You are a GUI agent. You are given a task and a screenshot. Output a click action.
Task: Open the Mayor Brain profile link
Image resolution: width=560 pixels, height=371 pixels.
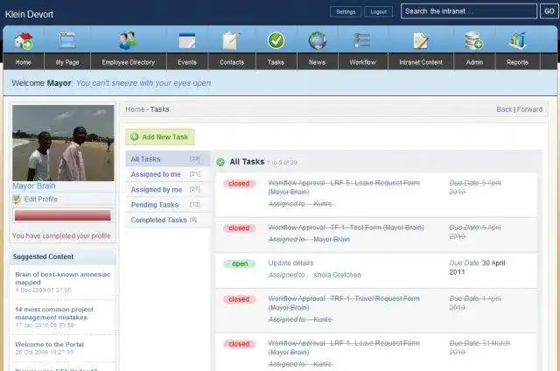click(x=34, y=185)
